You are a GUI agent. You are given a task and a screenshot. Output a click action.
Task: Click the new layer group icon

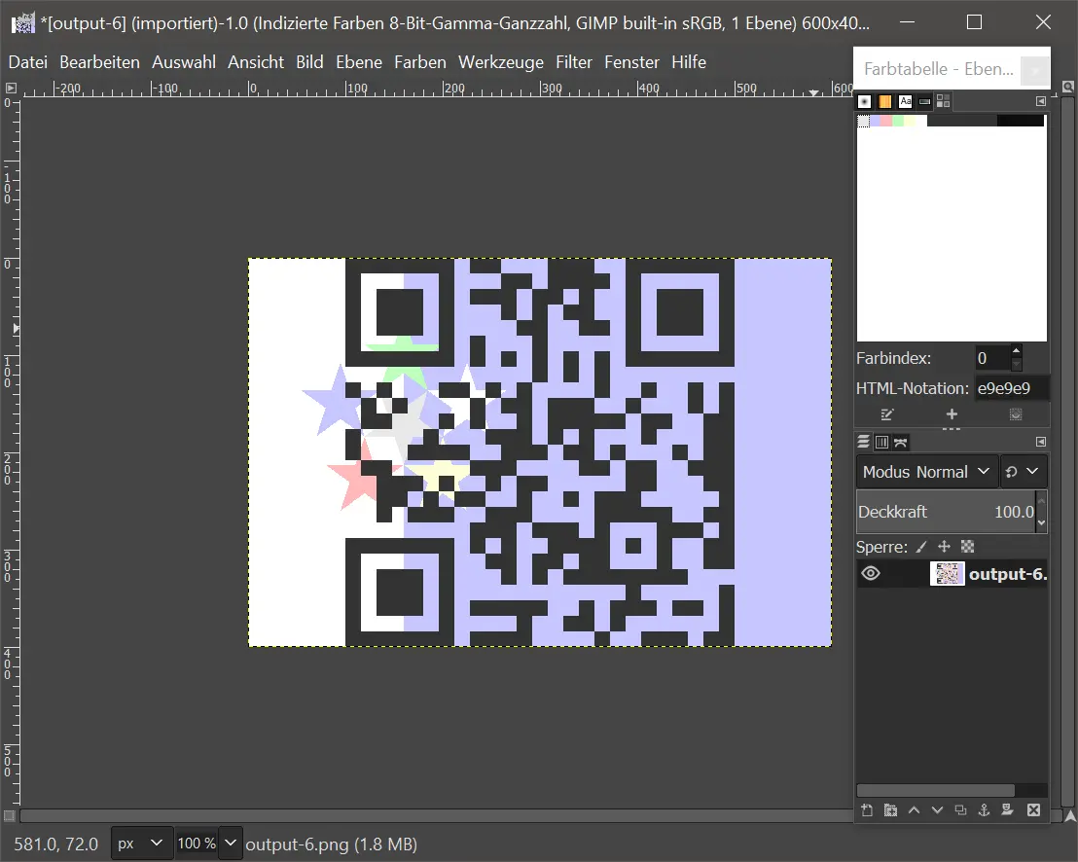889,810
